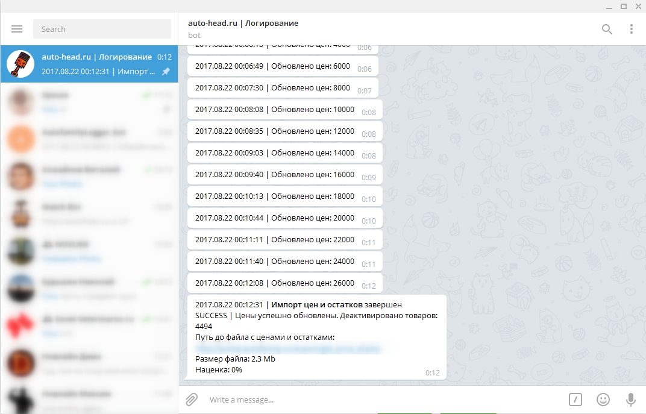Image resolution: width=646 pixels, height=414 pixels.
Task: Open chat header auto-head.ru | Логирование
Action: click(x=243, y=23)
